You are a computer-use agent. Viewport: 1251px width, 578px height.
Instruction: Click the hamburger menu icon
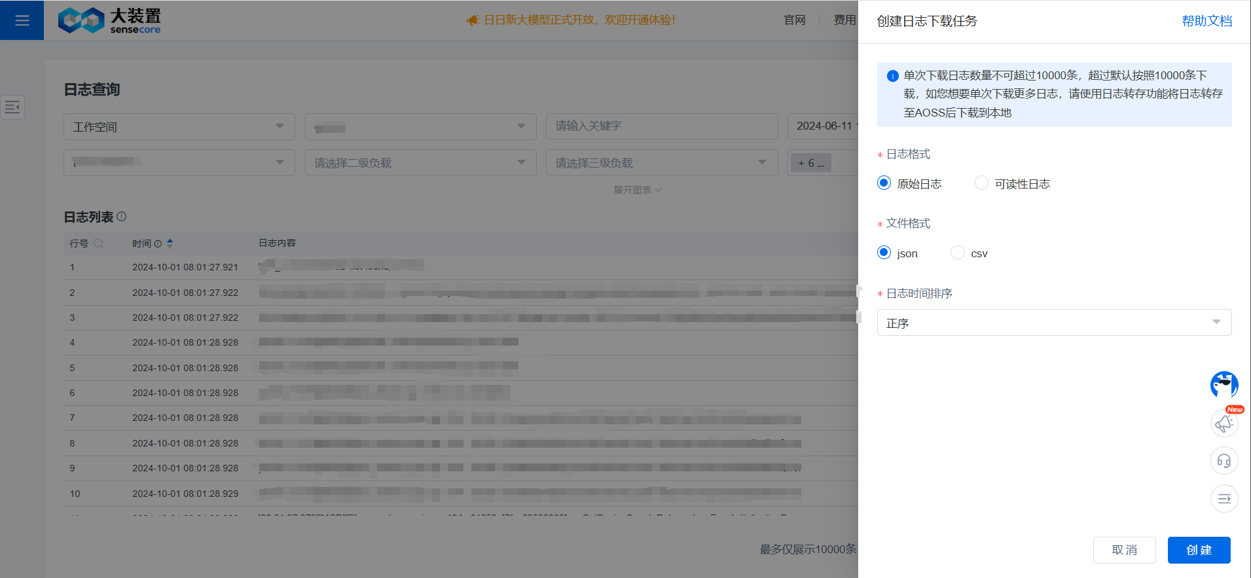point(22,20)
